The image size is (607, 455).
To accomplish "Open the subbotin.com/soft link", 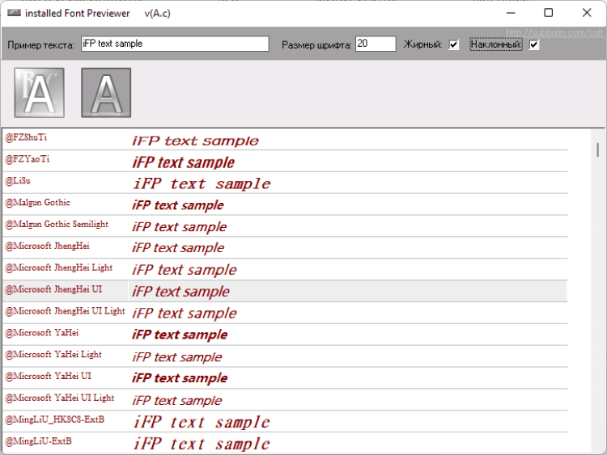I will coord(554,32).
